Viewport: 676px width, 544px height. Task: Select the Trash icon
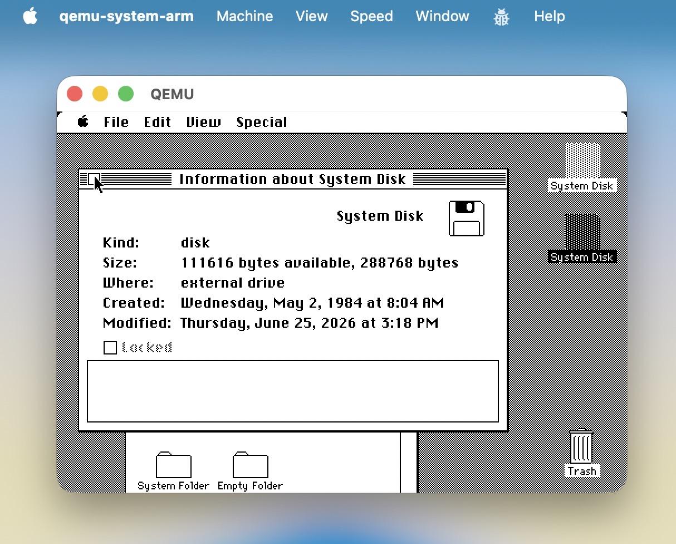[582, 453]
